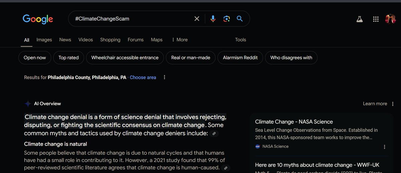Clear the search box with the X icon
The image size is (401, 173).
click(197, 19)
